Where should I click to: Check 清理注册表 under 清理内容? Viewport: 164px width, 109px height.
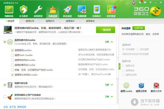pyautogui.click(x=124, y=75)
